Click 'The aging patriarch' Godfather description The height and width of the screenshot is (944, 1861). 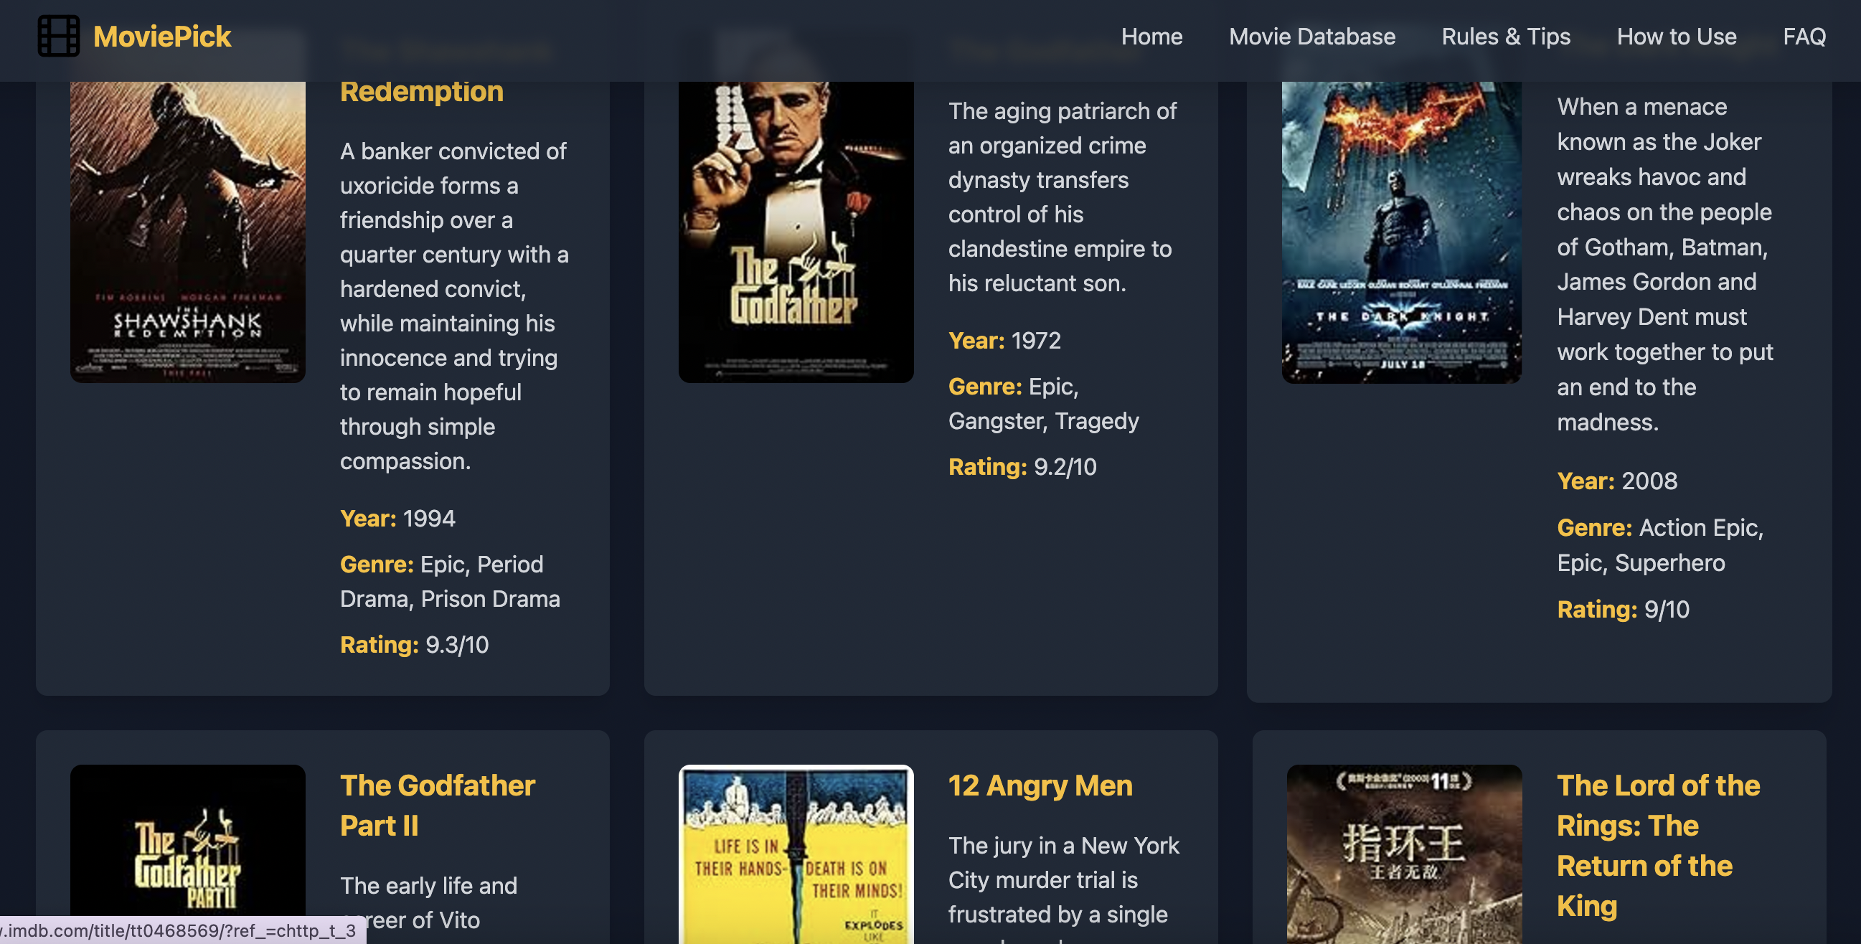1062,197
